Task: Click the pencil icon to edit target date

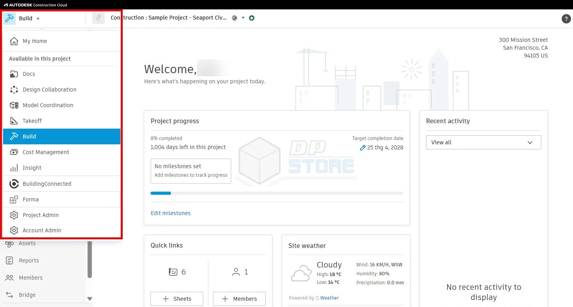Action: coord(363,148)
